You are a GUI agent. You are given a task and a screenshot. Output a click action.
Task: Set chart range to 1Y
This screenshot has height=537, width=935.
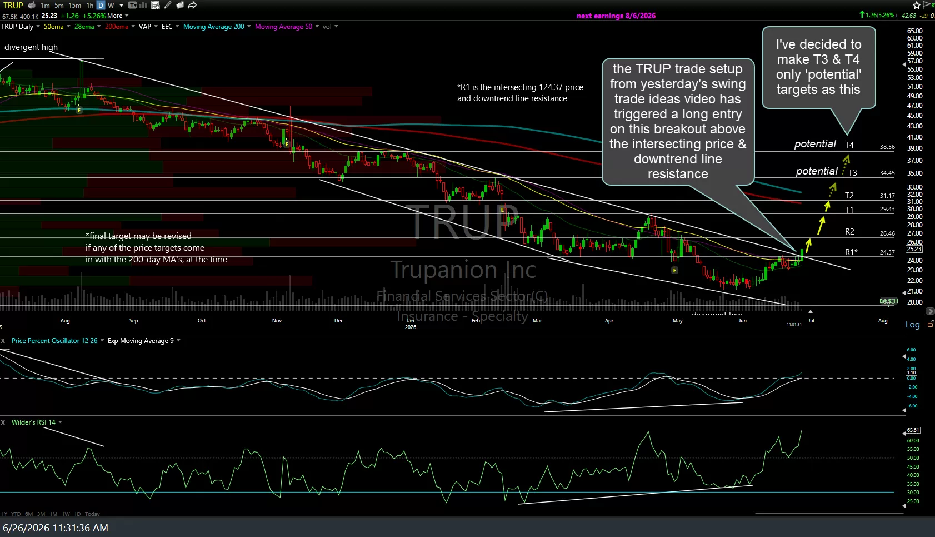(x=4, y=514)
